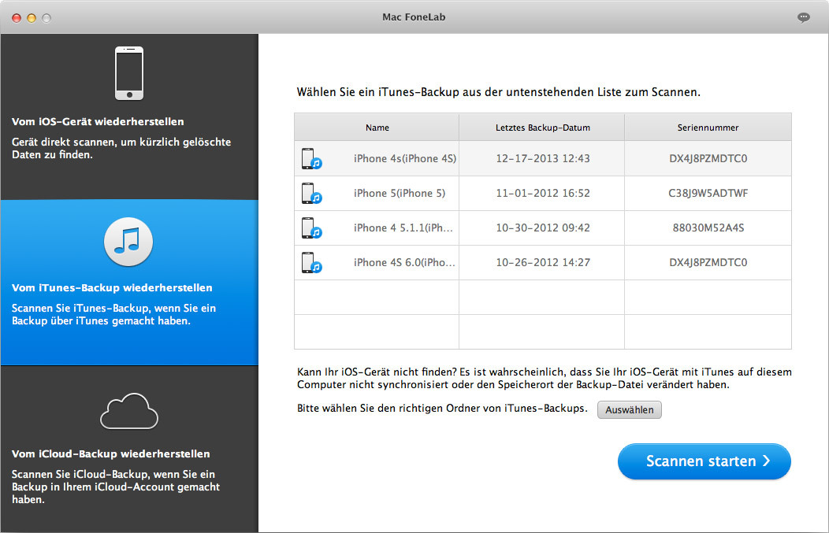829x533 pixels.
Task: Select 'Vom iCloud-Backup wiederherstellen' tab
Action: [x=129, y=449]
